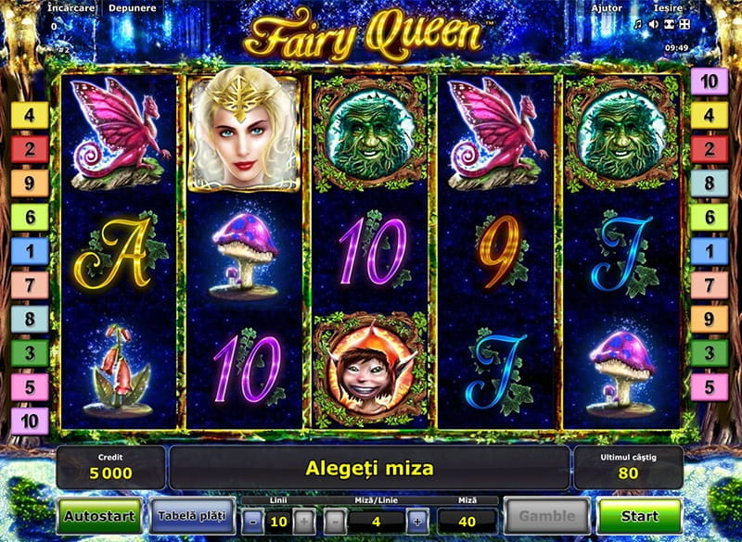Open the Tabelă plăți paytable
The width and height of the screenshot is (742, 542).
192,516
